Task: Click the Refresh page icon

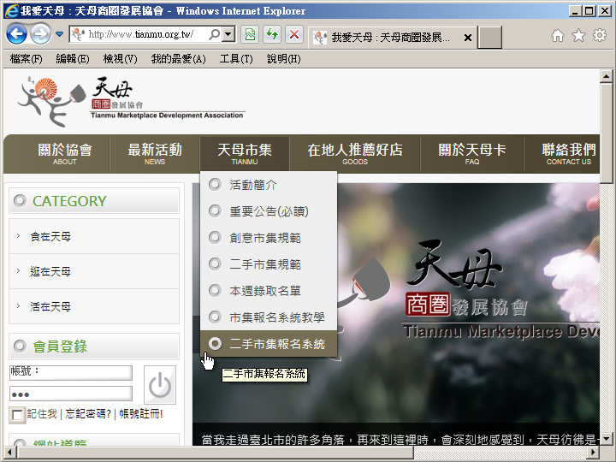Action: point(272,35)
